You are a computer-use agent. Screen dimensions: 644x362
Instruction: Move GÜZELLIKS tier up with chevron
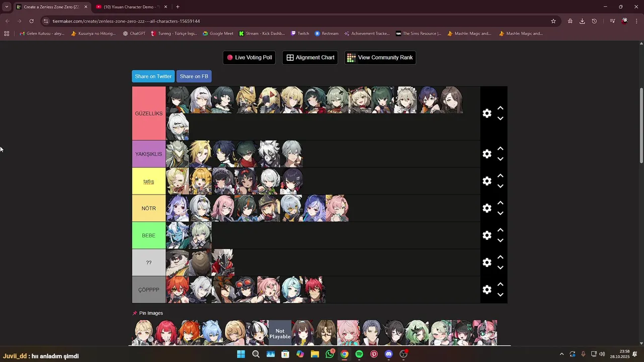pos(500,108)
